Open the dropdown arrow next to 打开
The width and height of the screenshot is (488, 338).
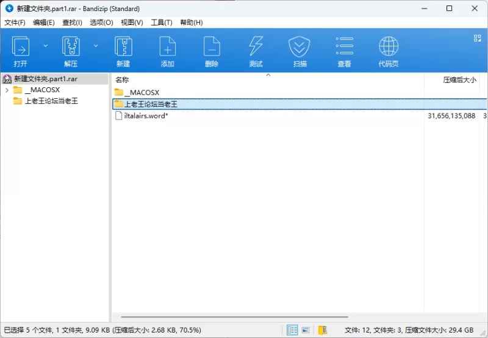(x=45, y=46)
